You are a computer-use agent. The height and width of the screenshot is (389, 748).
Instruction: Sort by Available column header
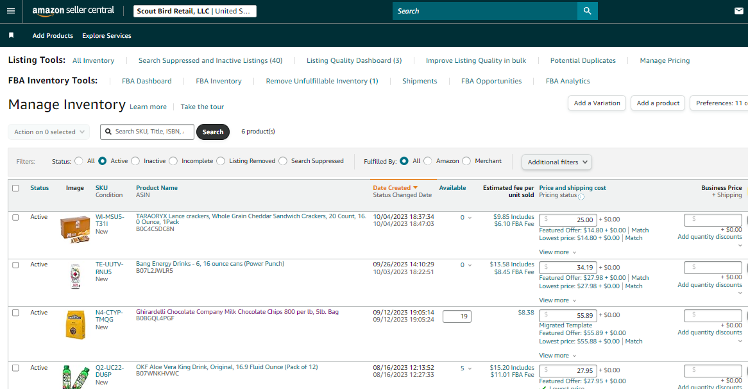[x=452, y=188]
